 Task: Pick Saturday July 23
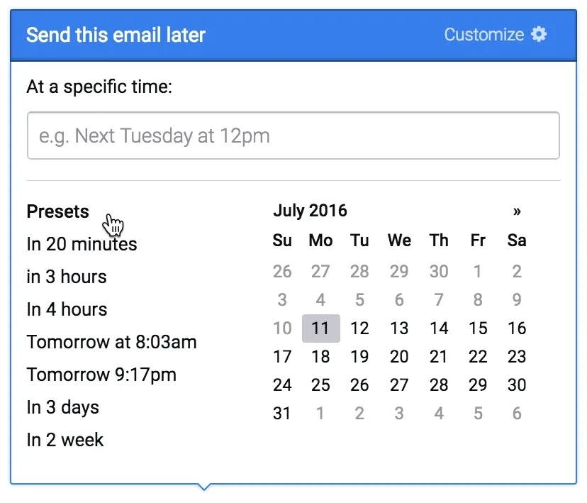517,357
